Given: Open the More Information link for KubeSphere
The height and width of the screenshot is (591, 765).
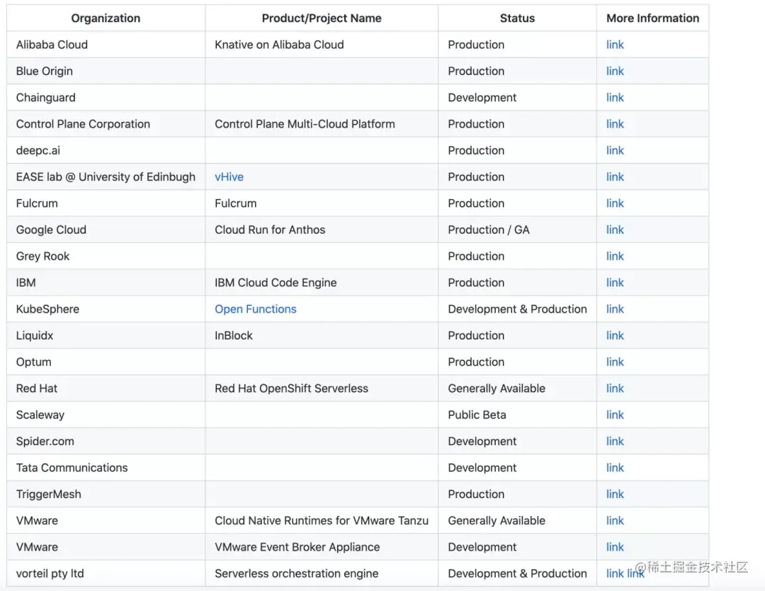Looking at the screenshot, I should tap(615, 309).
